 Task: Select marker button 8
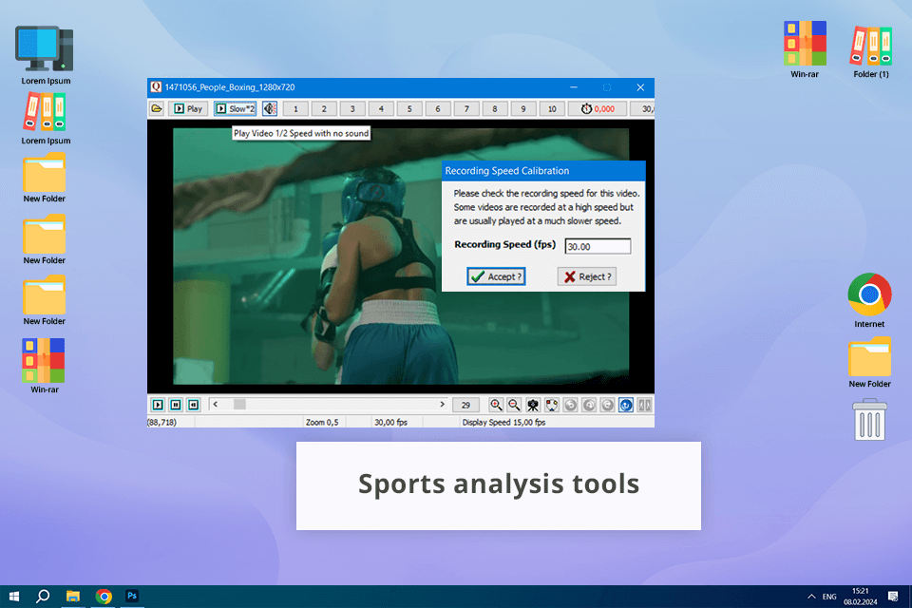click(495, 109)
